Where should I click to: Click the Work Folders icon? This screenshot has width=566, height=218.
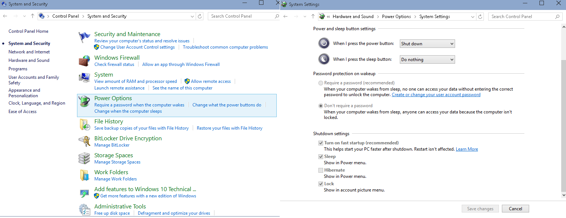pos(84,176)
